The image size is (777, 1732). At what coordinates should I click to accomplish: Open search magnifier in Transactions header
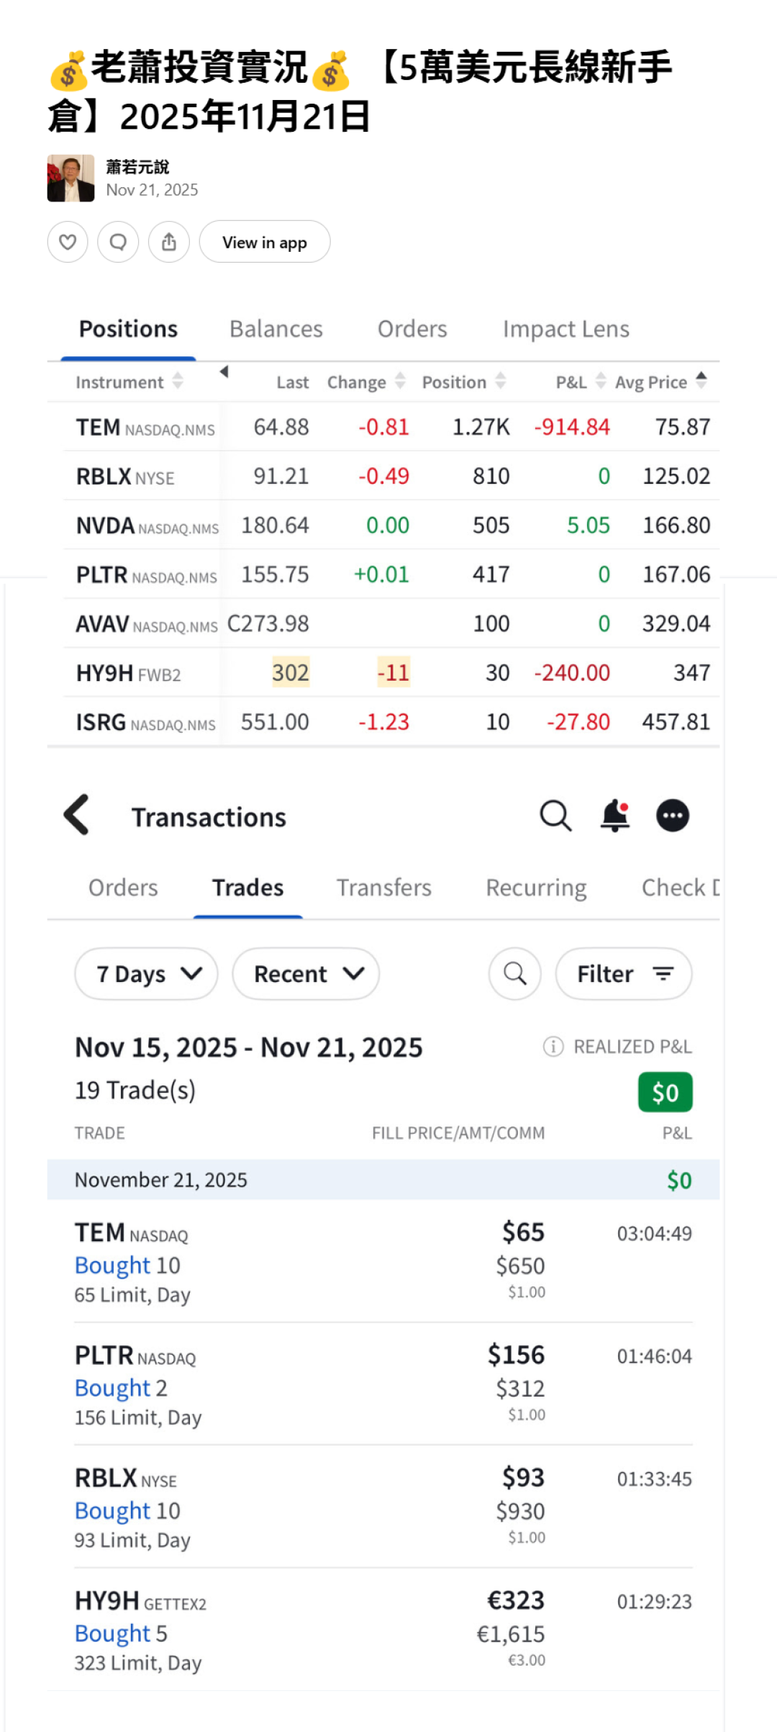click(x=555, y=816)
